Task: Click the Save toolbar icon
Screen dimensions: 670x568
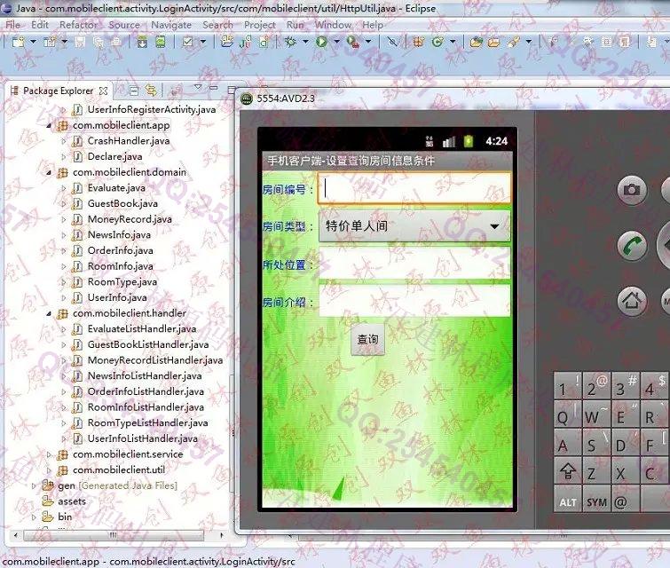Action: coord(80,42)
